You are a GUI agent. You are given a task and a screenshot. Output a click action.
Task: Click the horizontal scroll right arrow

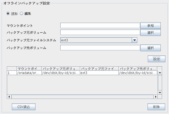(x=156, y=97)
